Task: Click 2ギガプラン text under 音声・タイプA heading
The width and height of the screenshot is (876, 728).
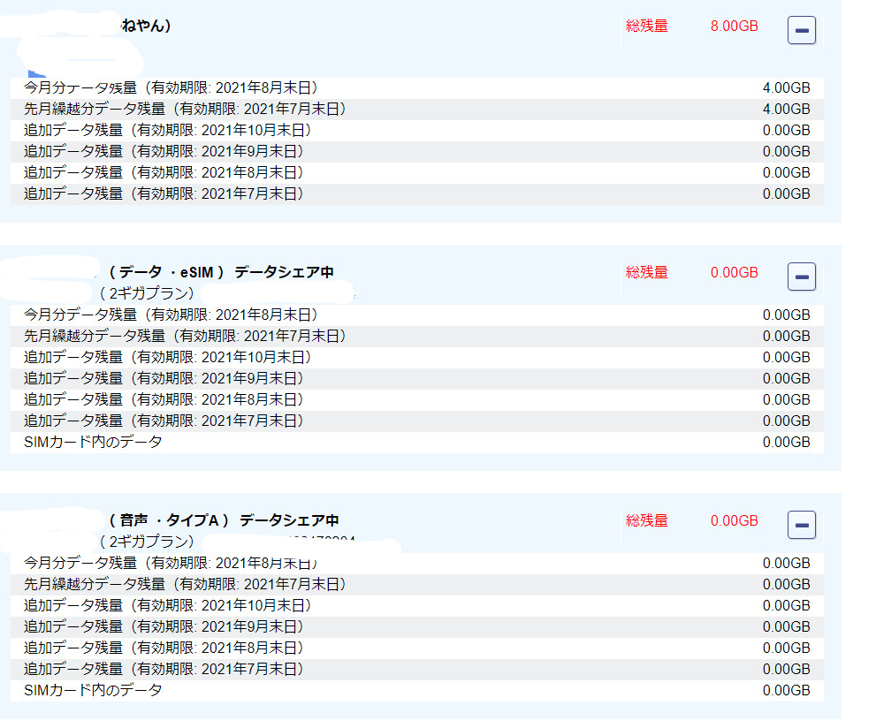Action: pyautogui.click(x=147, y=542)
